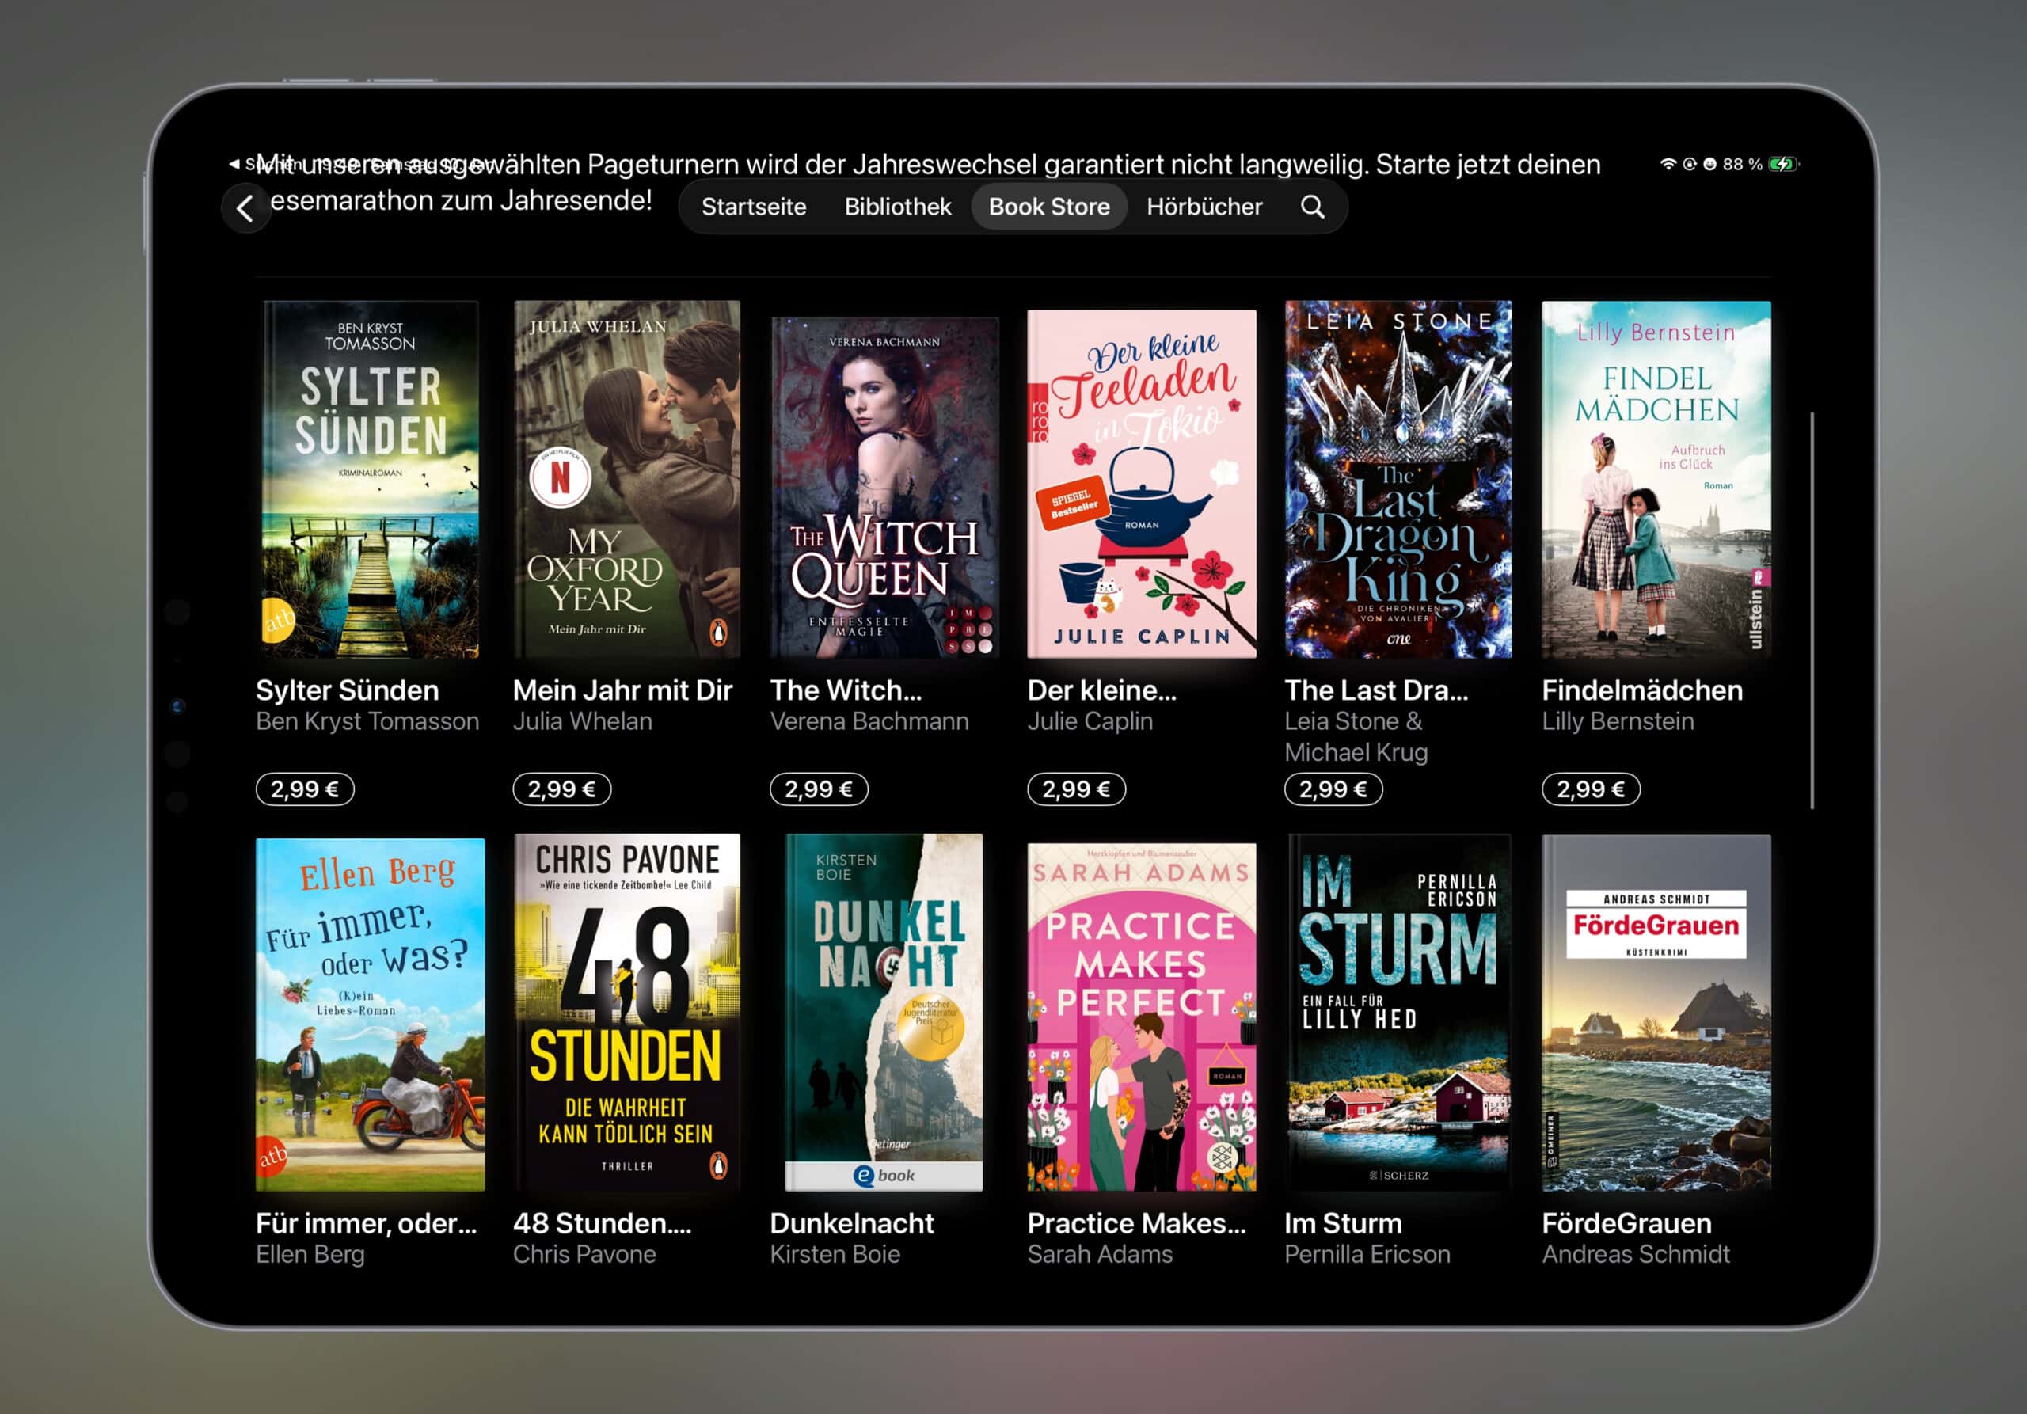Buy Sylter Sünden for 2,99 €

[305, 789]
